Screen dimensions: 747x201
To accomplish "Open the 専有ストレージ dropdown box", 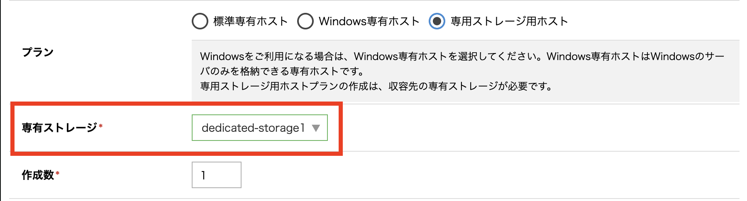I will [259, 128].
